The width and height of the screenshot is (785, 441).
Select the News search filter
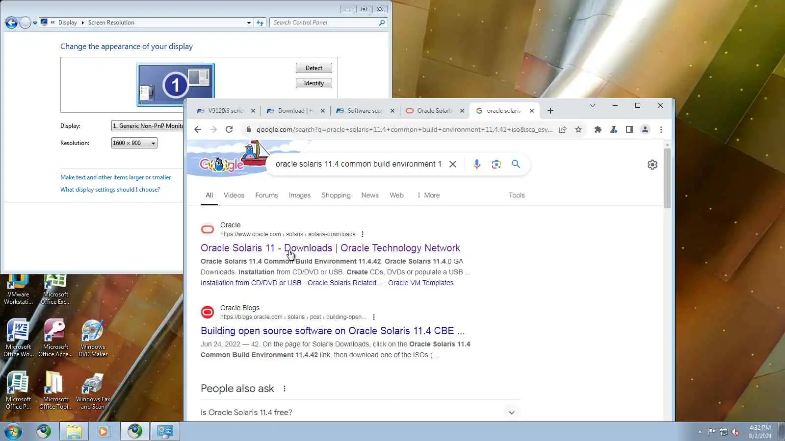coord(370,195)
